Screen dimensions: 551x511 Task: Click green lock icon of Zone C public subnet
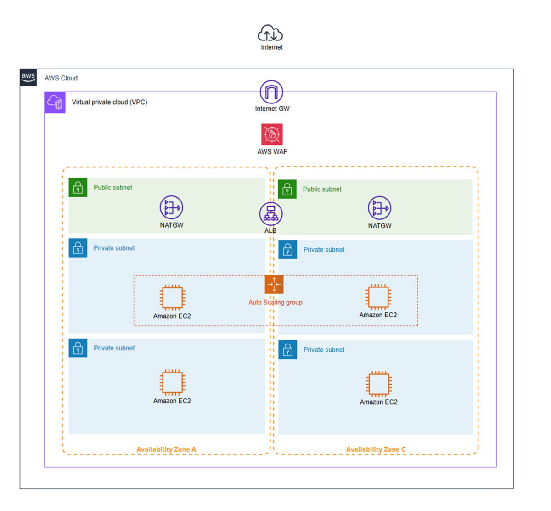[287, 189]
